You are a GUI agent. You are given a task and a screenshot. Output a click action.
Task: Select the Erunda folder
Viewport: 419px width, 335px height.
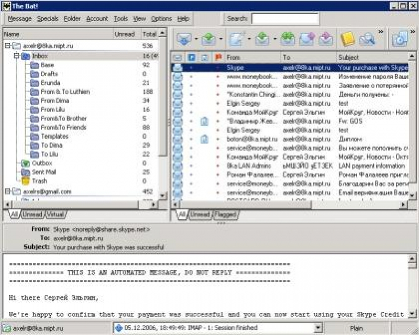[x=50, y=83]
